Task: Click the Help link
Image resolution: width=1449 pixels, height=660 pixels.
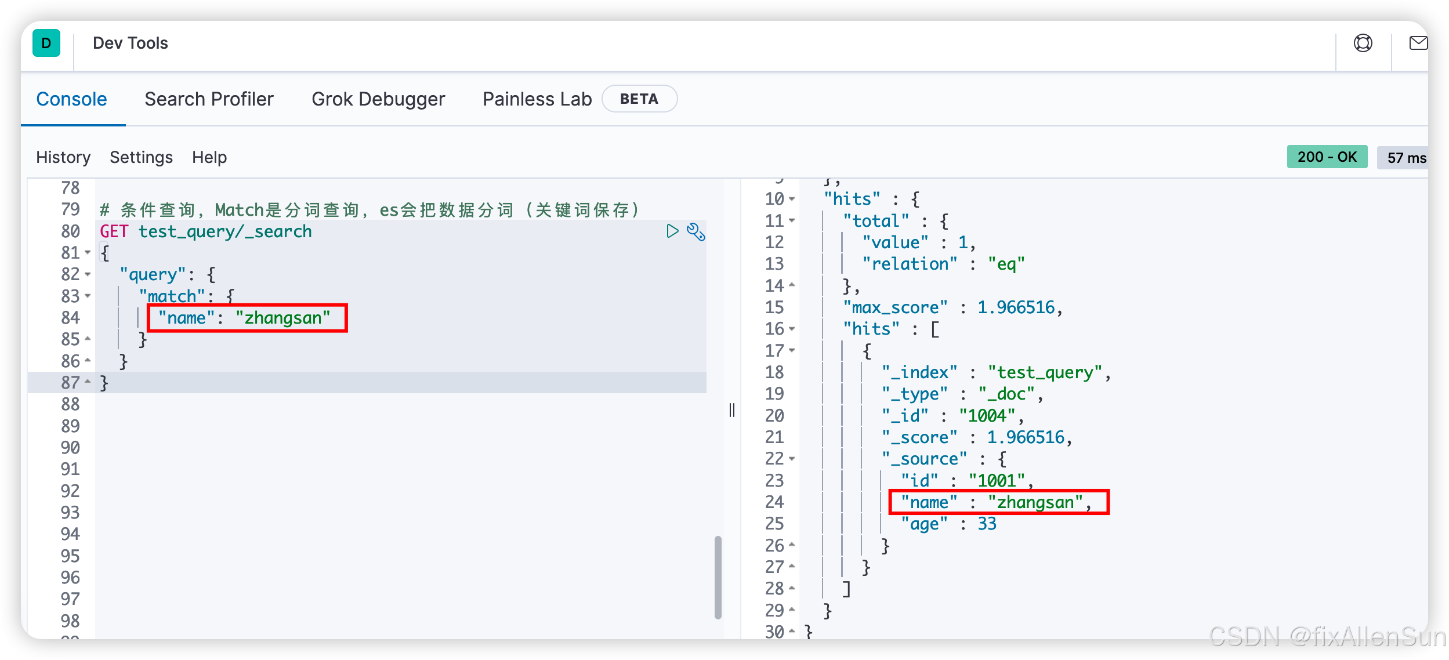Action: point(209,157)
